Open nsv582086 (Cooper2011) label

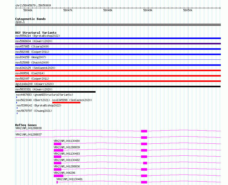[32, 52]
